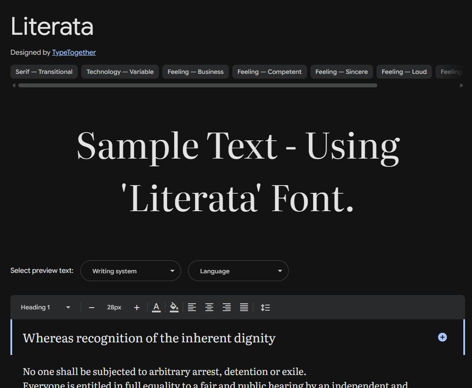Click the right scroll arrow of tag list
The height and width of the screenshot is (388, 472).
click(462, 86)
